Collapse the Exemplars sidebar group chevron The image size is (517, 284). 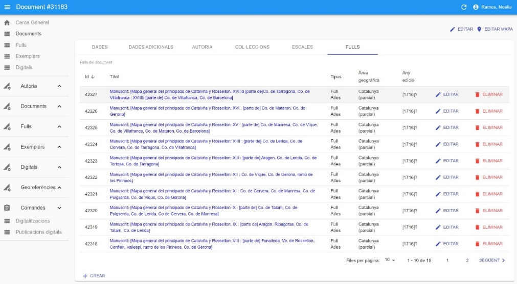pos(59,147)
